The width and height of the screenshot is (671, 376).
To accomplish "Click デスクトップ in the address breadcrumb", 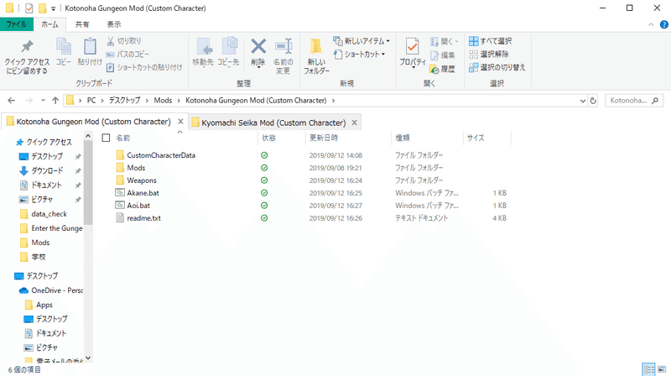I will [124, 101].
